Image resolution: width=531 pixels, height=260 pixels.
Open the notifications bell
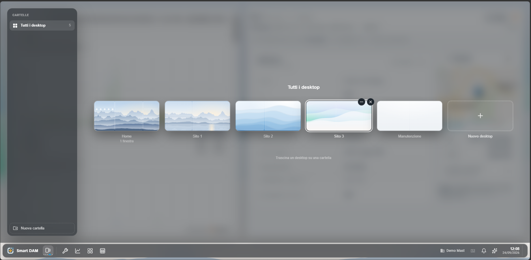(x=484, y=251)
